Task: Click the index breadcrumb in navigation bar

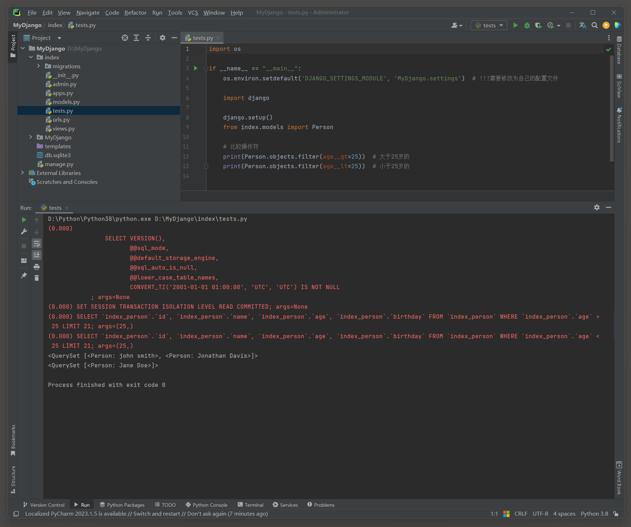Action: click(x=55, y=25)
